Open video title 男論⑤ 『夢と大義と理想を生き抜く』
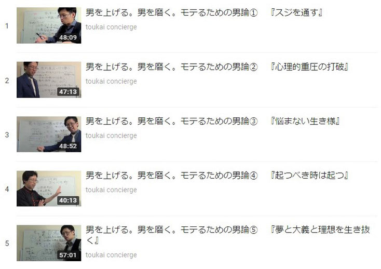381x269 pixels. click(x=228, y=235)
